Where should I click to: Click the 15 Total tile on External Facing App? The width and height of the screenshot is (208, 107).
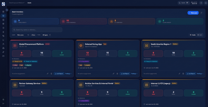coord(108,54)
